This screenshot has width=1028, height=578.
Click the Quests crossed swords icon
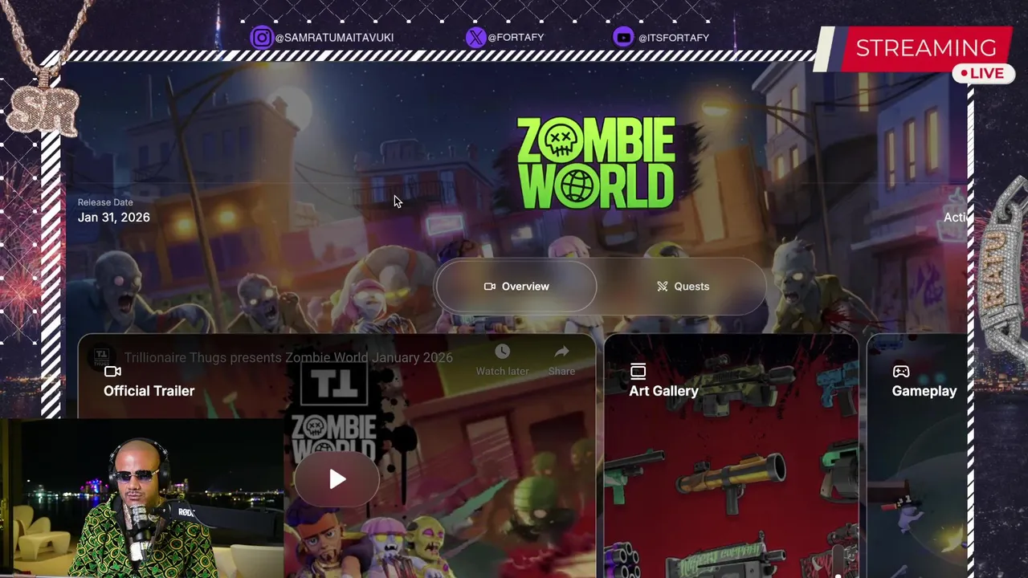663,287
